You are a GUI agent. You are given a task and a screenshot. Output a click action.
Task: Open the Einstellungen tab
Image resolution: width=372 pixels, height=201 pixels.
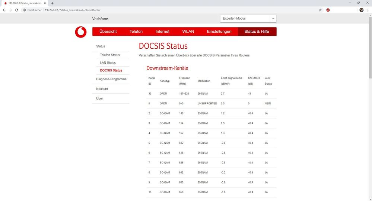click(219, 32)
